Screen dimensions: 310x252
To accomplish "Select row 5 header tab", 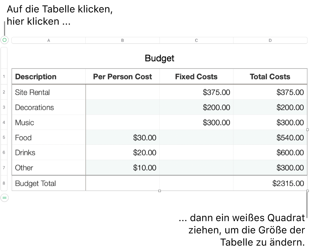I will tap(4, 137).
